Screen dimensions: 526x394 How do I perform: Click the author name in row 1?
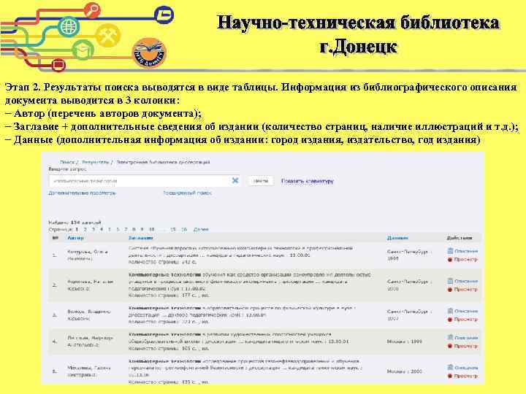pos(88,255)
